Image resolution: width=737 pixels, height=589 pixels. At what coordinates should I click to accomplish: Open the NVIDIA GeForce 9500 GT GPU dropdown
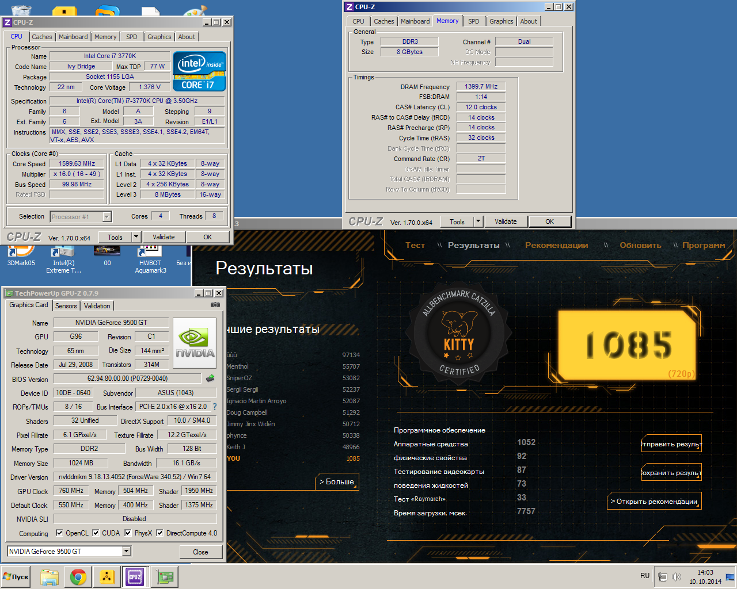[x=127, y=551]
